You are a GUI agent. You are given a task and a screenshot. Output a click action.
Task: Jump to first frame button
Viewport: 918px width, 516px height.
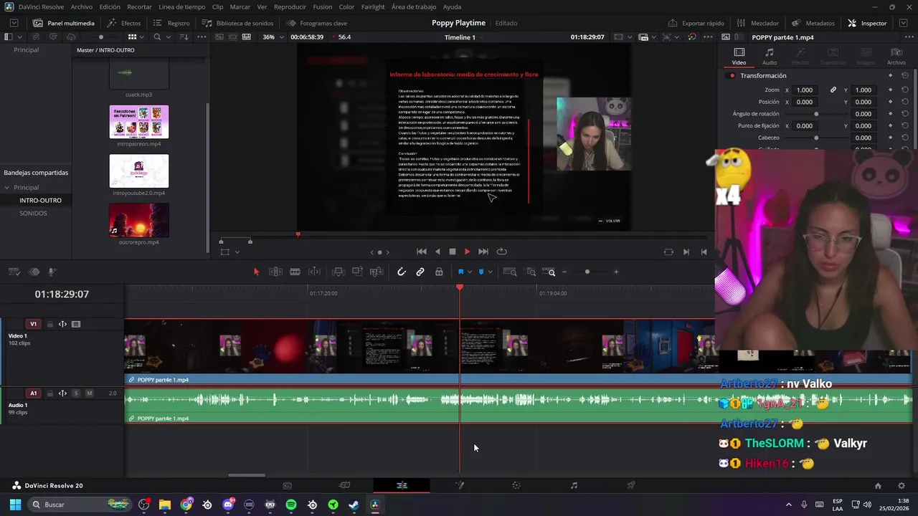point(422,252)
